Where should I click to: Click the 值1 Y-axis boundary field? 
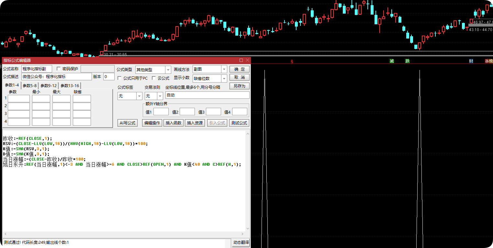[x=161, y=112]
